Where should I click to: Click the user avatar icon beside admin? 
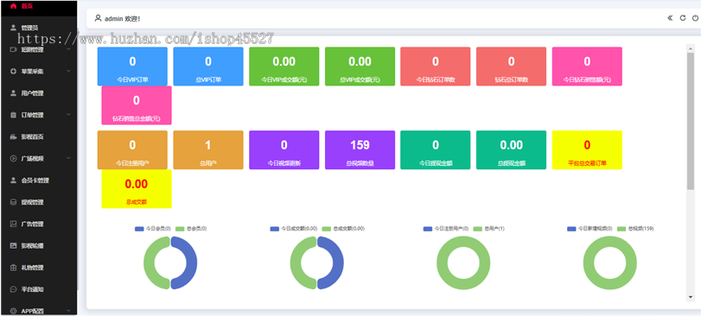point(98,18)
